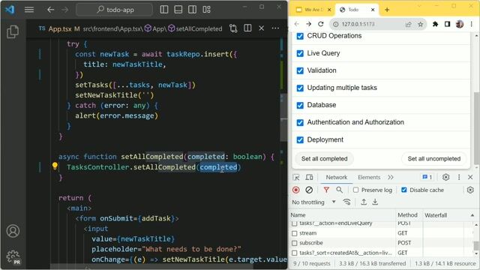Open a new browser tab
The height and width of the screenshot is (270, 480).
tap(387, 10)
